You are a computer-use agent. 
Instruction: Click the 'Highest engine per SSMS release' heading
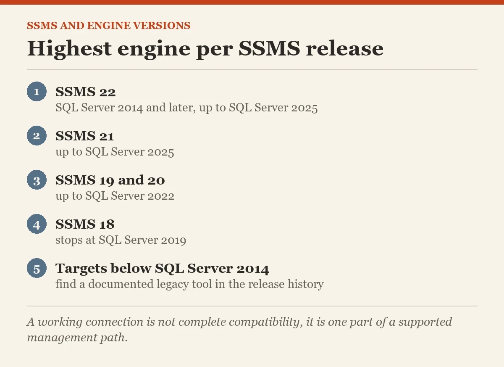(205, 48)
